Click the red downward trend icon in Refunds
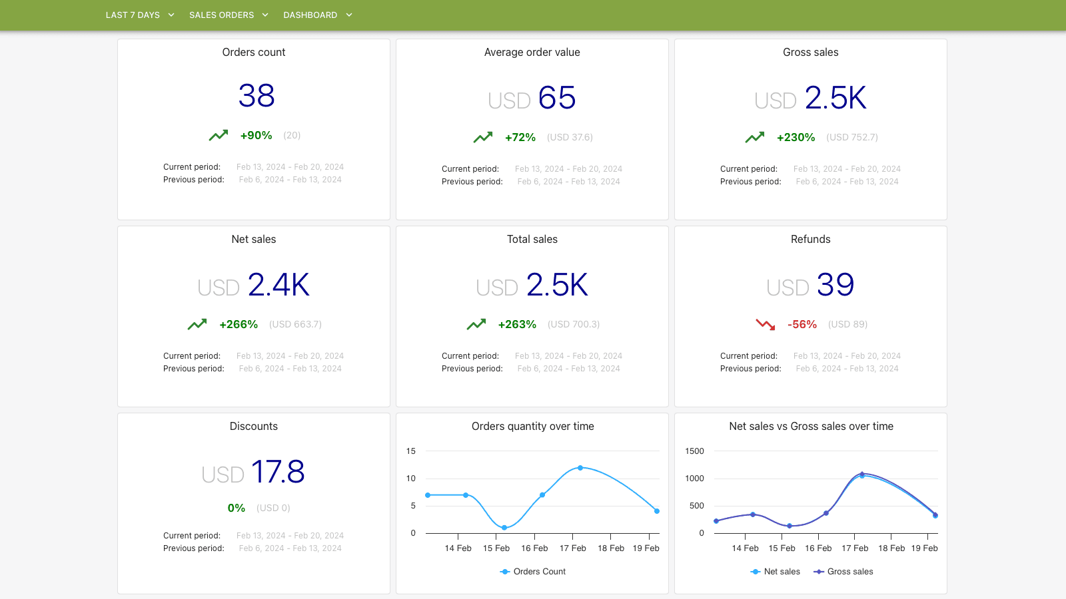The width and height of the screenshot is (1066, 599). pyautogui.click(x=766, y=325)
